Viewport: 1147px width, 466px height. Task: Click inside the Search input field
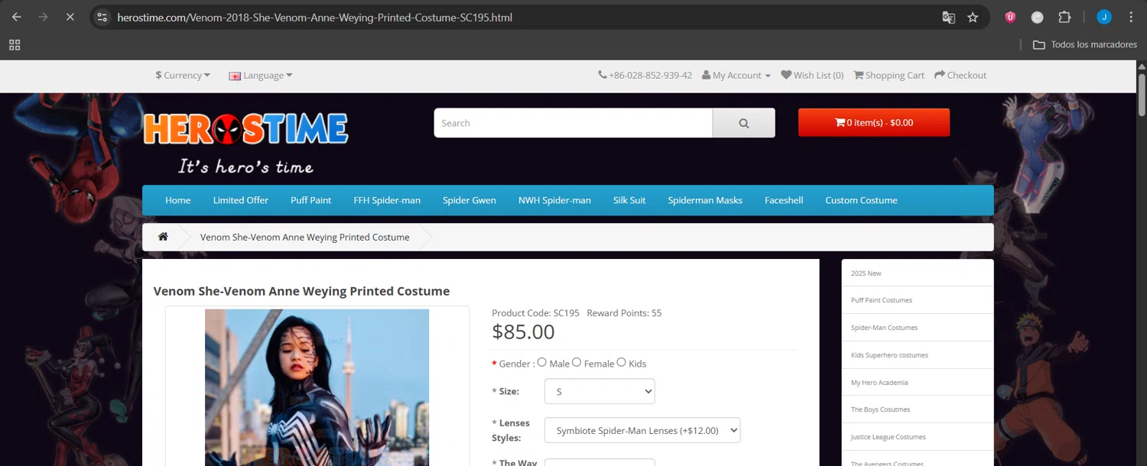[573, 123]
